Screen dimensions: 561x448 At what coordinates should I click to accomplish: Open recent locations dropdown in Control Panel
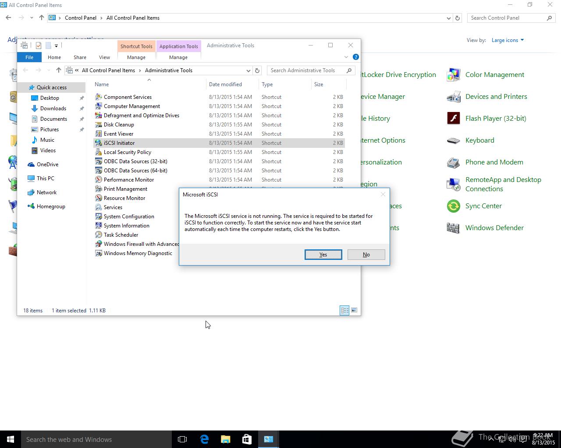click(x=32, y=18)
